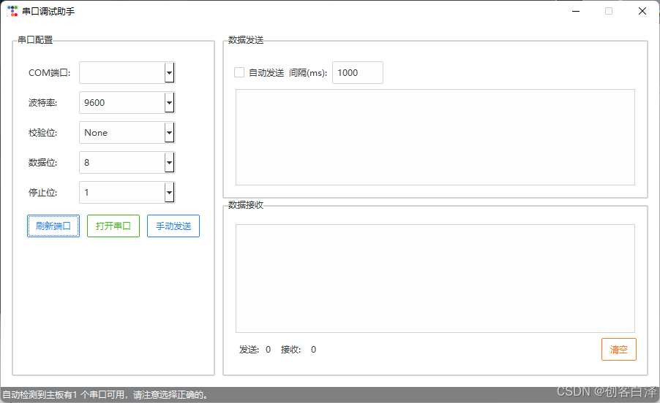Click inside the 数据发送 text area

[435, 137]
